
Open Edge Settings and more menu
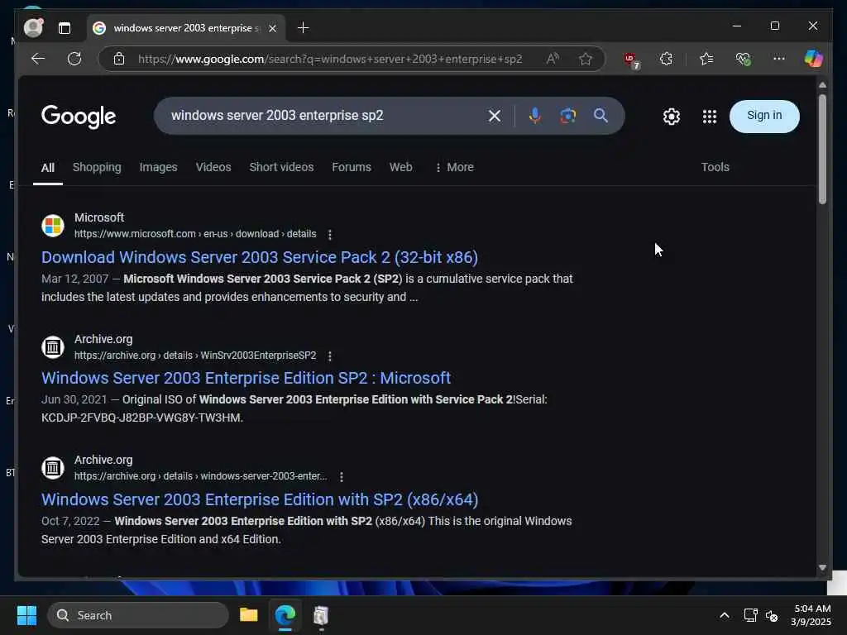coord(778,59)
